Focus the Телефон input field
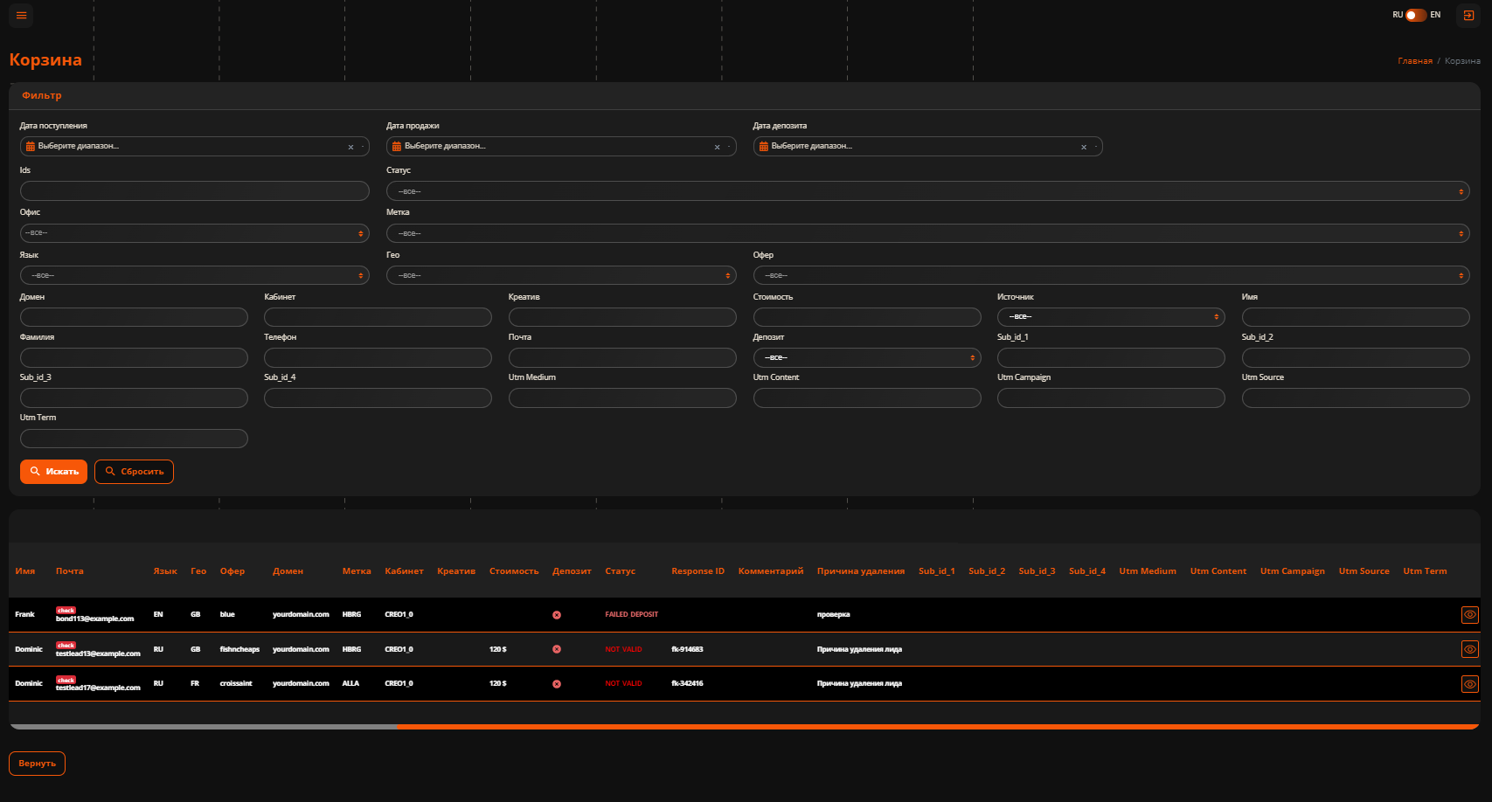 378,357
